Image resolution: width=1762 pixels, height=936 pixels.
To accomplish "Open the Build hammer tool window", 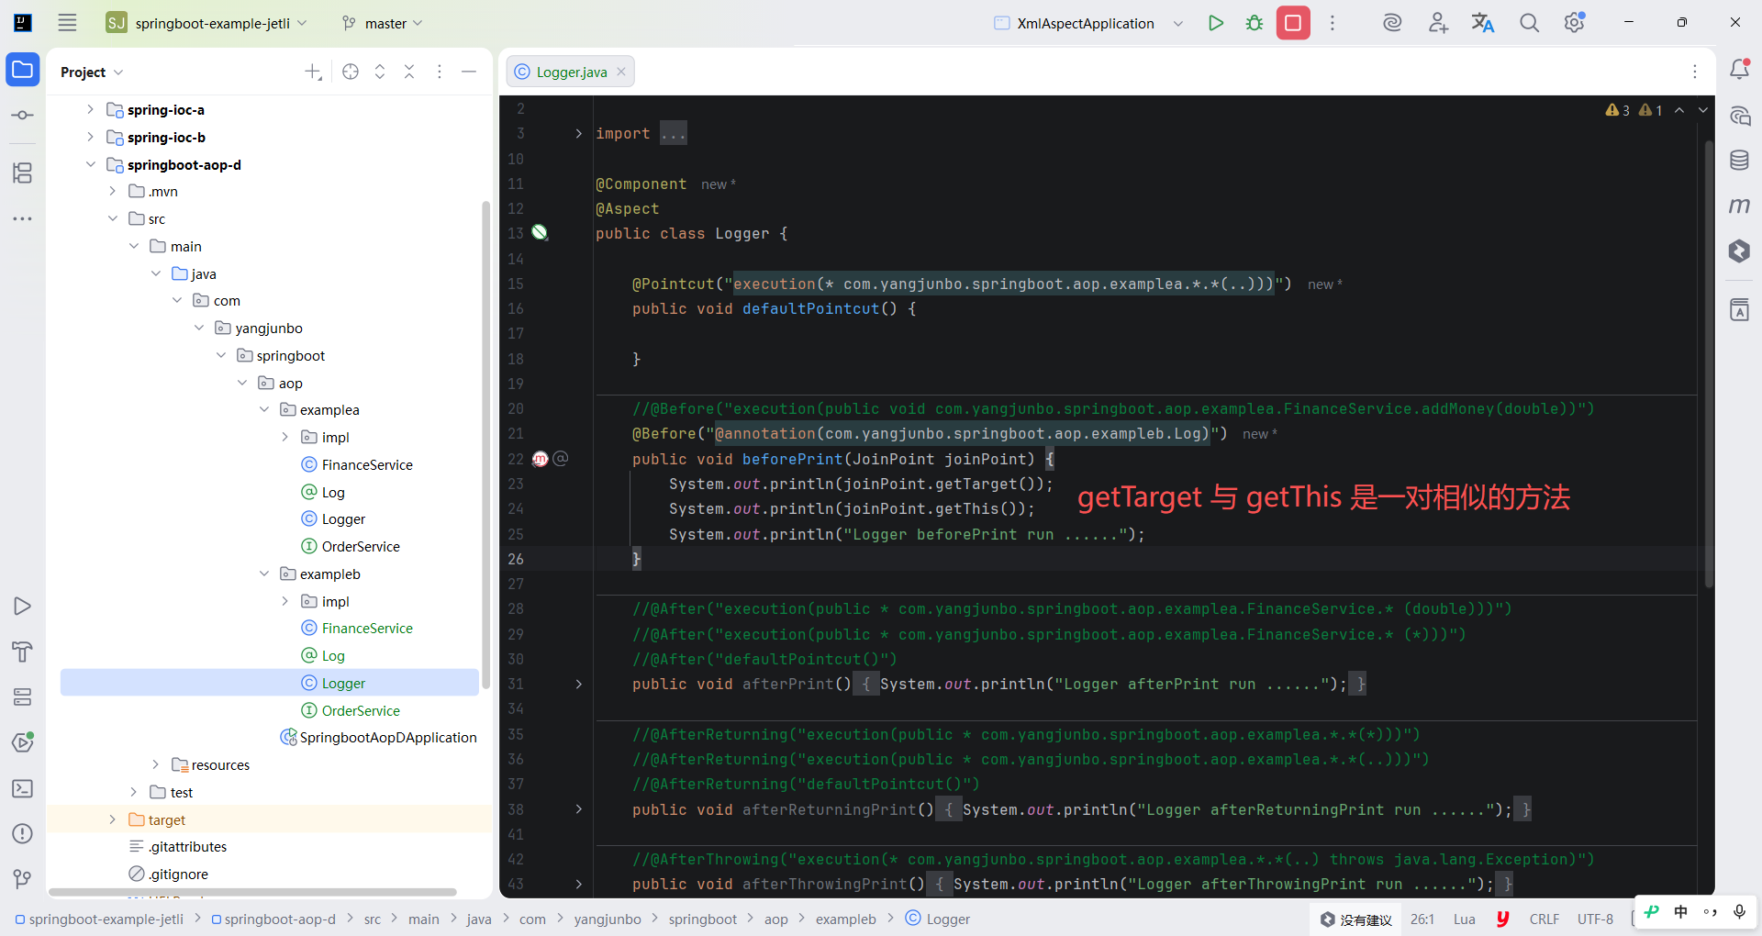I will [23, 652].
